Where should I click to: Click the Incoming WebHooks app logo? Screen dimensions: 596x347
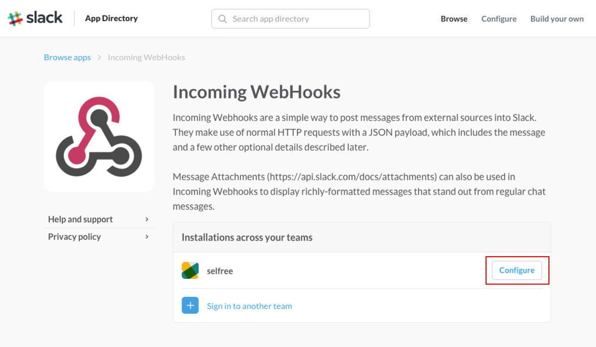click(99, 136)
